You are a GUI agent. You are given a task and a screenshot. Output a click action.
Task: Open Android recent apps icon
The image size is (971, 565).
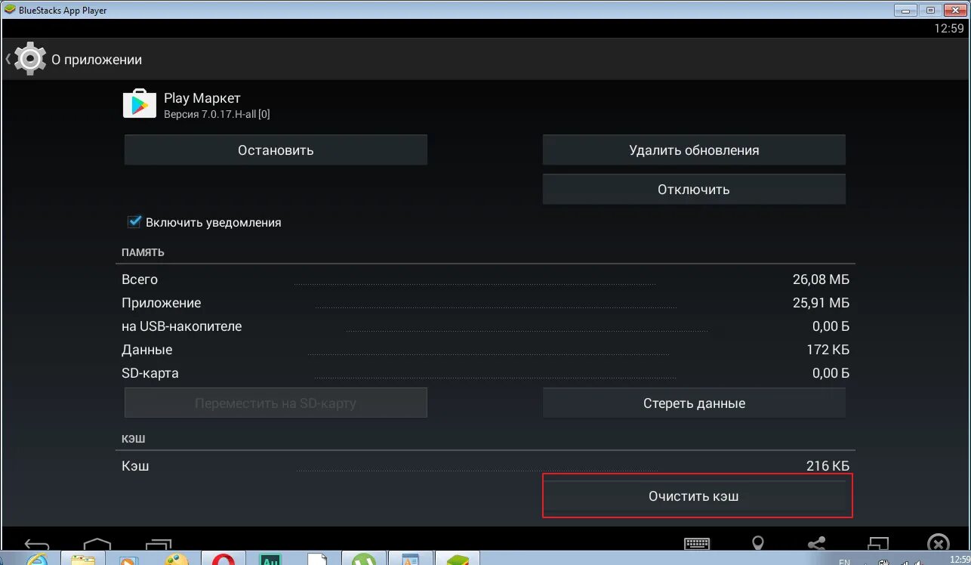tap(159, 544)
